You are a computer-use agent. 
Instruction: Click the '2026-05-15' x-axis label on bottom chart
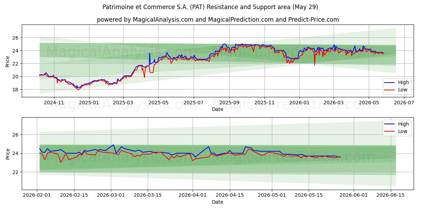point(309,196)
